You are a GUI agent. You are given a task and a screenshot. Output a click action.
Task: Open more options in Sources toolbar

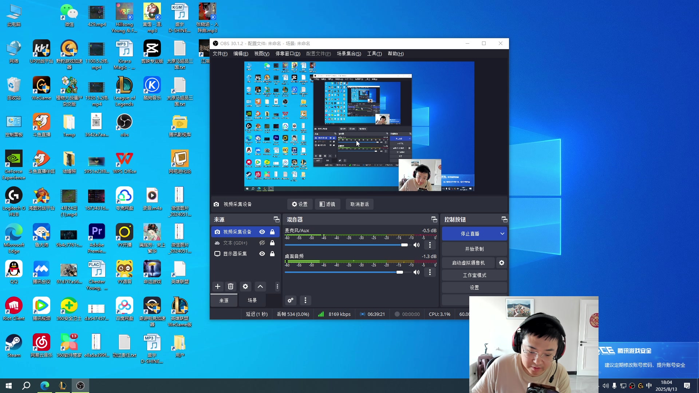tap(277, 287)
